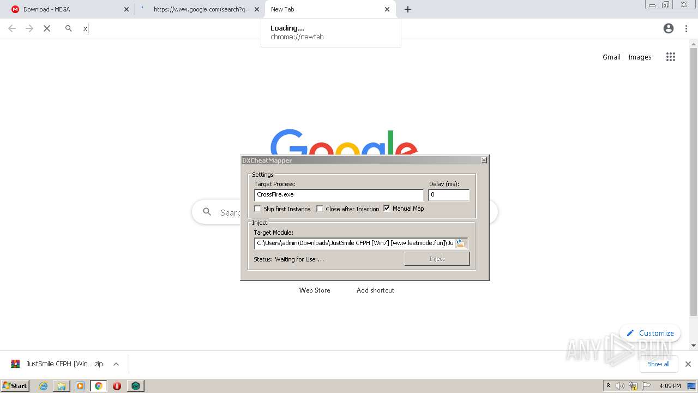Close the DXCheatMapper dialog
Image resolution: width=698 pixels, height=393 pixels.
click(484, 160)
